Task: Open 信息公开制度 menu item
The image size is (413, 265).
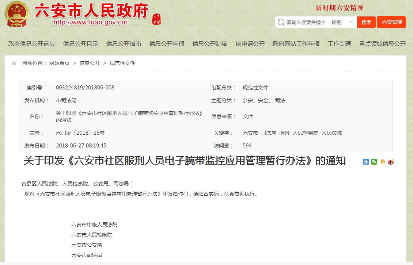Action: click(x=210, y=44)
